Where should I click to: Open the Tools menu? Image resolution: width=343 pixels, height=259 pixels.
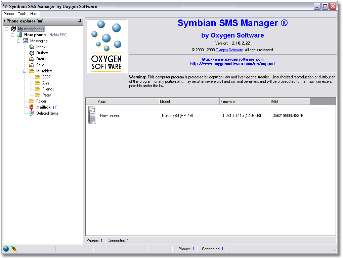[x=22, y=14]
